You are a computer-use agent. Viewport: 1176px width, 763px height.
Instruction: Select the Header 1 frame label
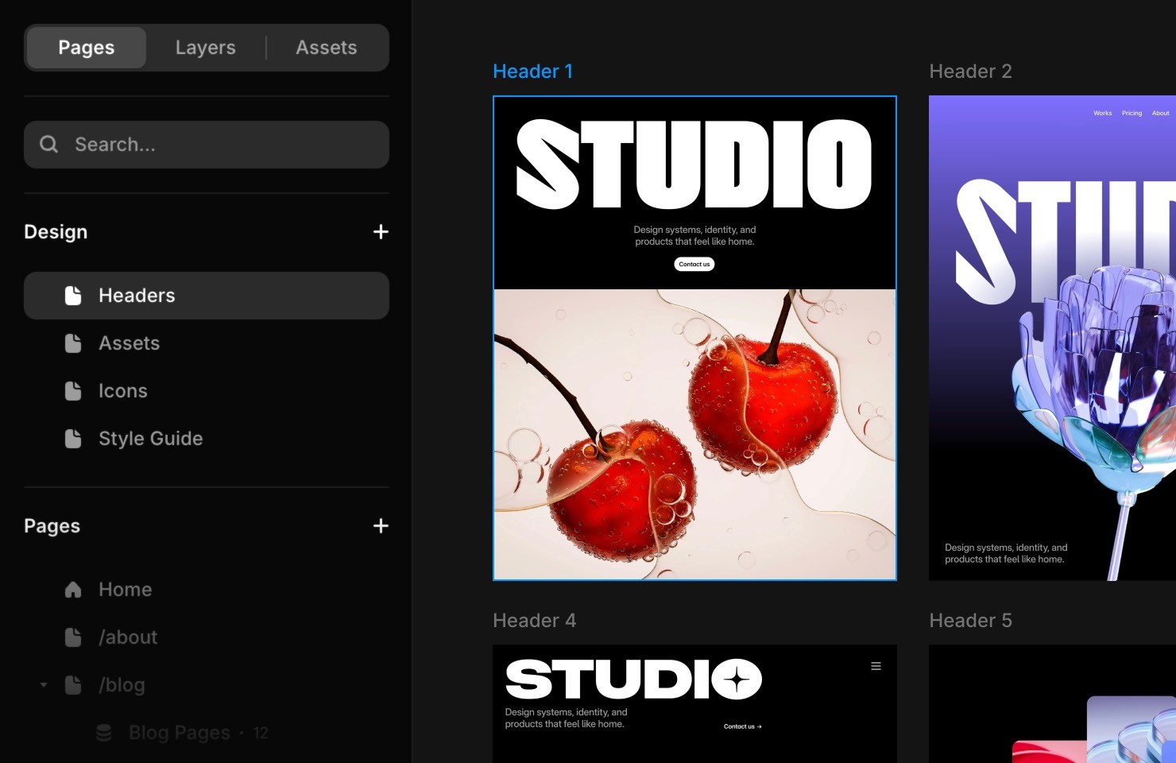(533, 71)
